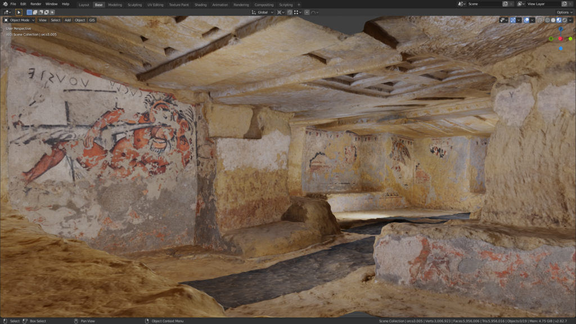This screenshot has height=324, width=576.
Task: Open the pivot point dropdown
Action: pos(280,12)
